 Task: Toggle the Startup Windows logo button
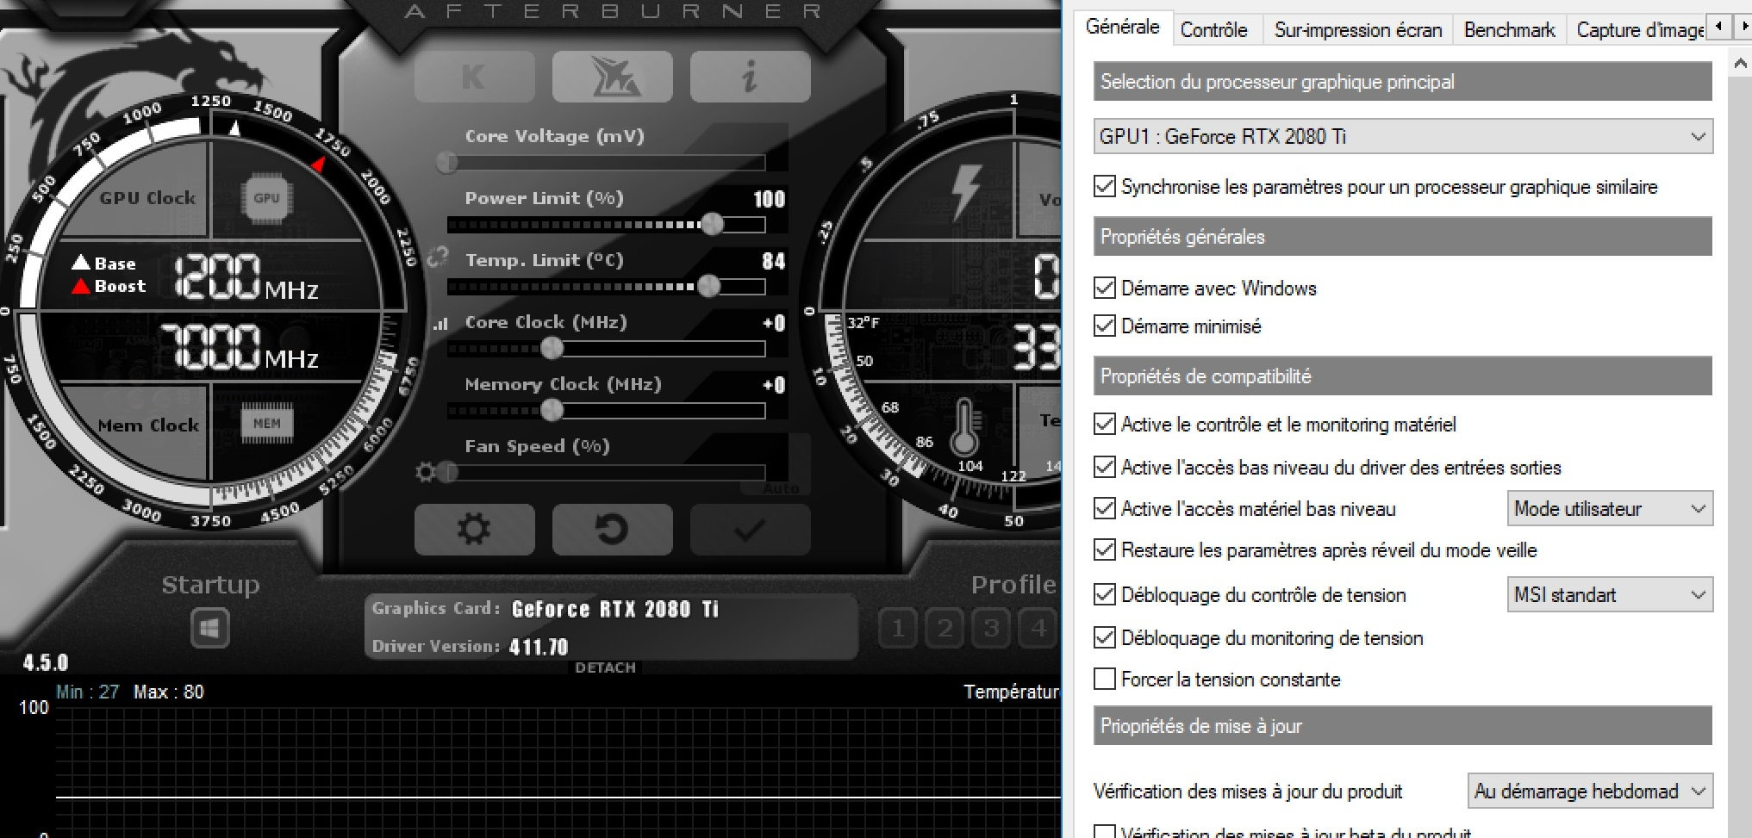coord(209,628)
